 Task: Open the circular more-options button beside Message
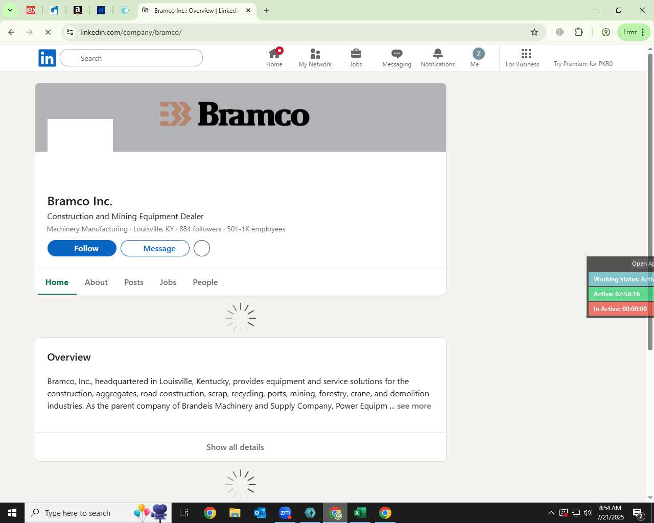202,248
